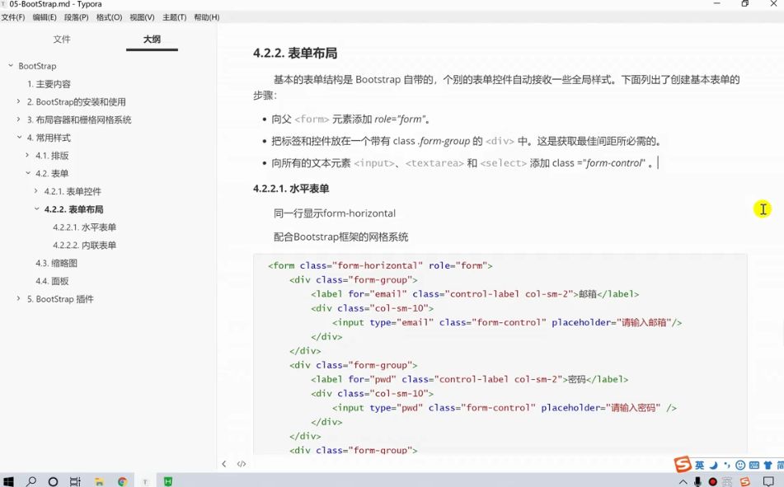Open the IME skin shirt icon

768,465
